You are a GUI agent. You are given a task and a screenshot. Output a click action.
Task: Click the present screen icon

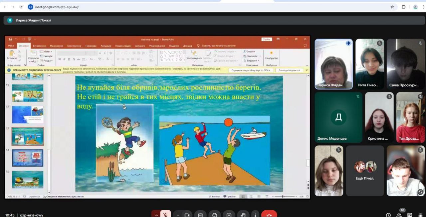[x=229, y=215]
